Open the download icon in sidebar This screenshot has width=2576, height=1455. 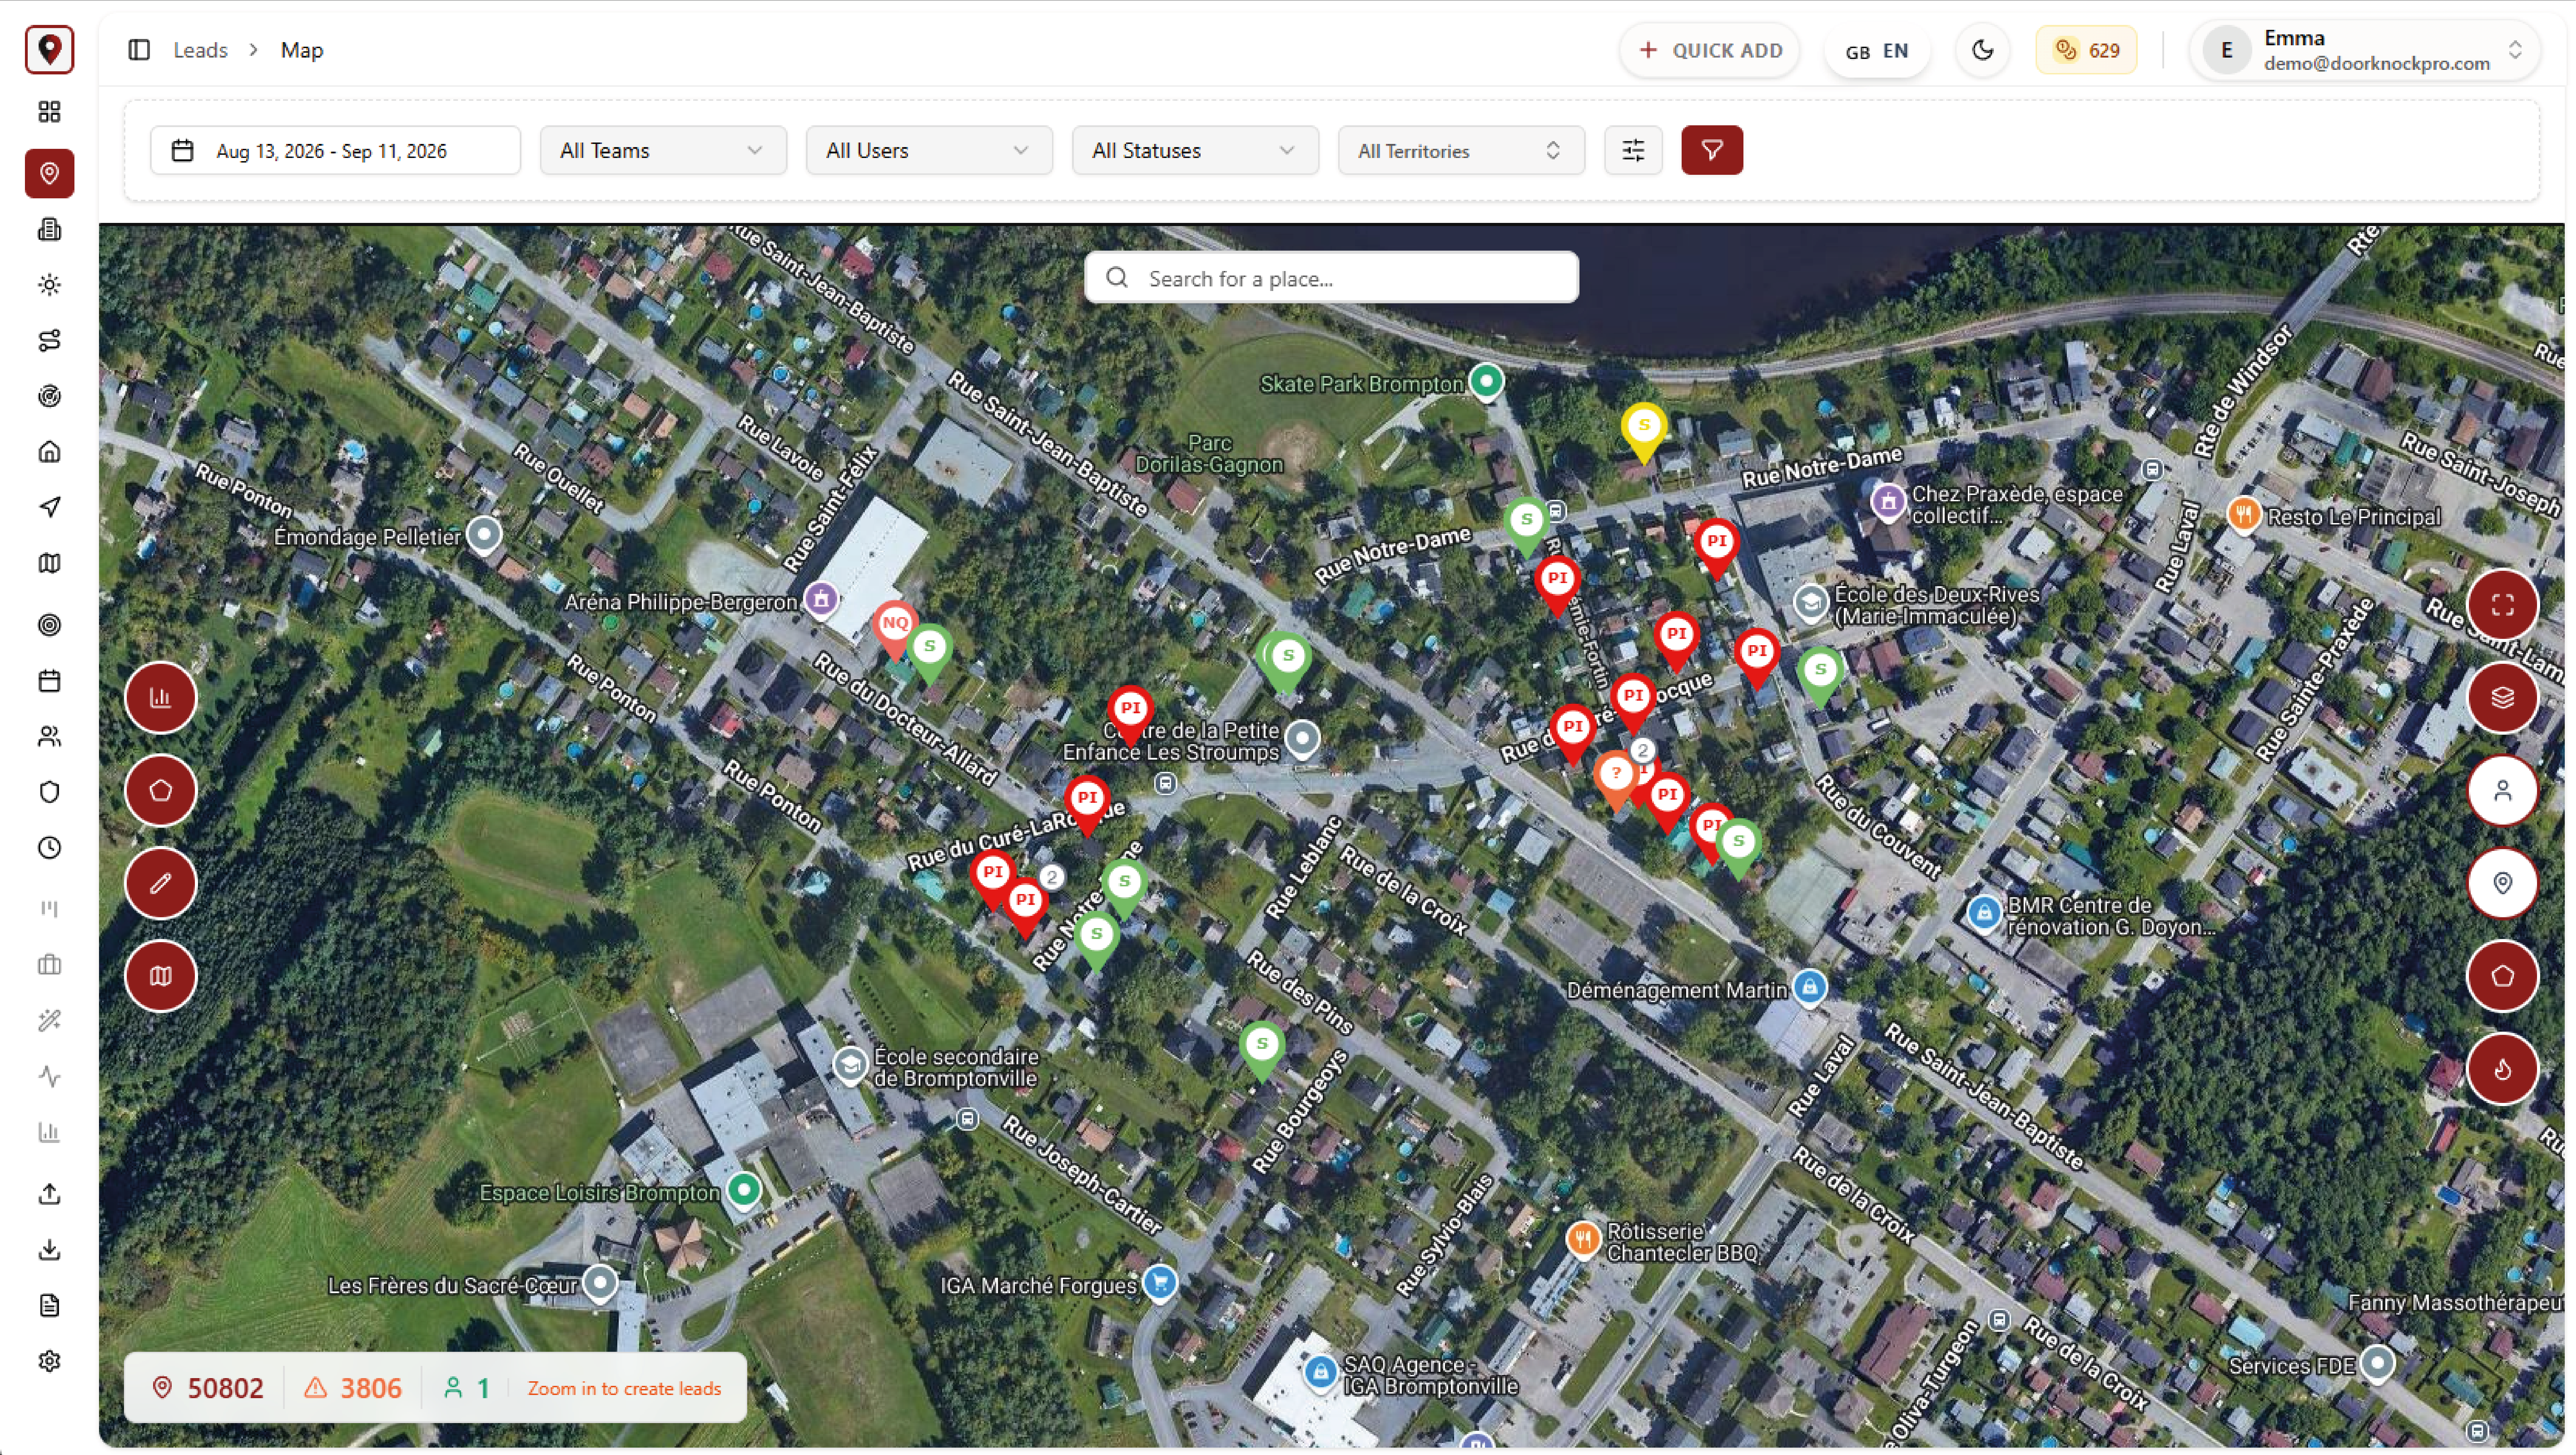(49, 1250)
